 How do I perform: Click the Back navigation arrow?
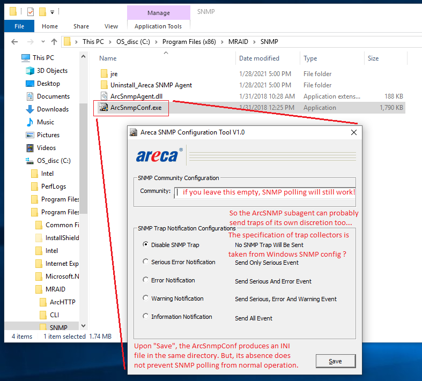pyautogui.click(x=14, y=42)
